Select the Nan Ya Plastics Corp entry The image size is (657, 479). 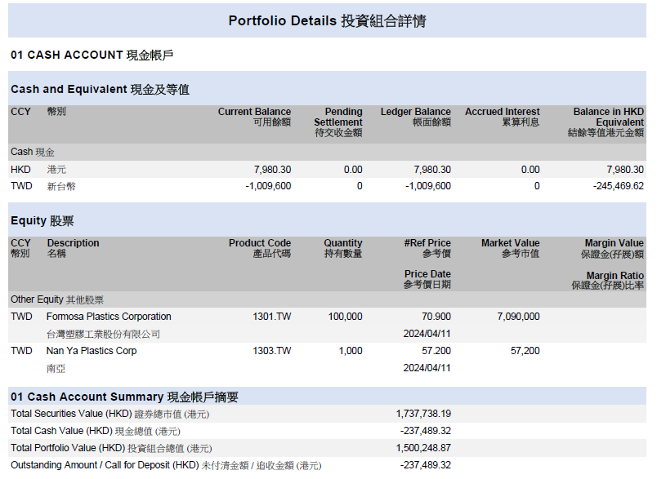(92, 351)
